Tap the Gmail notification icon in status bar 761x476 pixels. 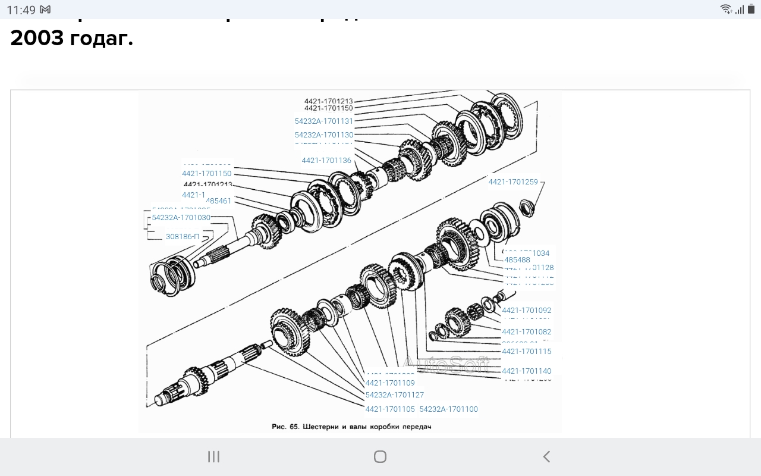pyautogui.click(x=45, y=10)
